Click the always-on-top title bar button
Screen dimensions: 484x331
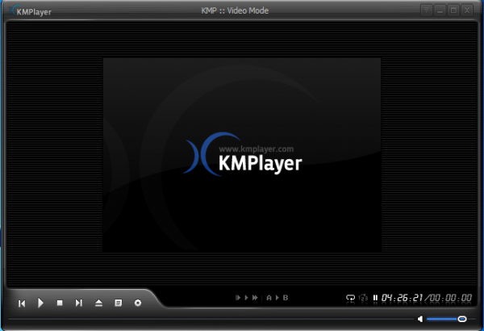[426, 10]
